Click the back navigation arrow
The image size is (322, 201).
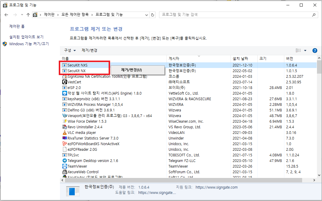coord(7,14)
